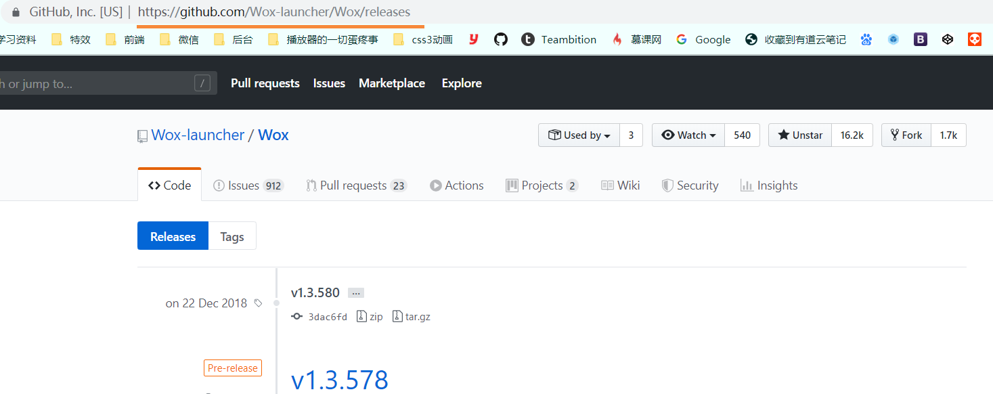This screenshot has width=993, height=394.
Task: Open the Used by dropdown
Action: [579, 135]
